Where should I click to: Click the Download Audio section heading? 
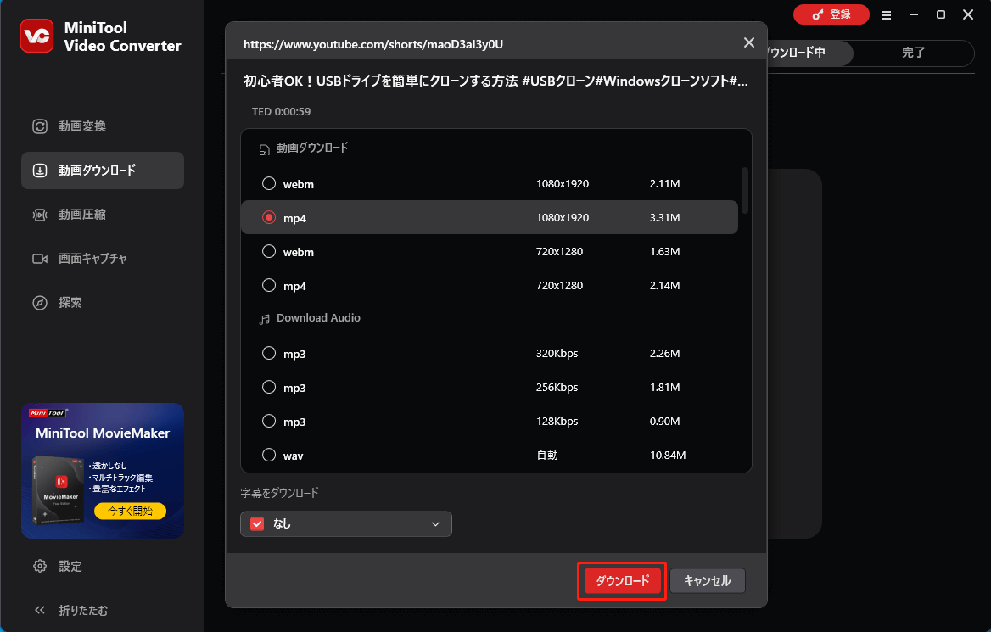point(318,318)
